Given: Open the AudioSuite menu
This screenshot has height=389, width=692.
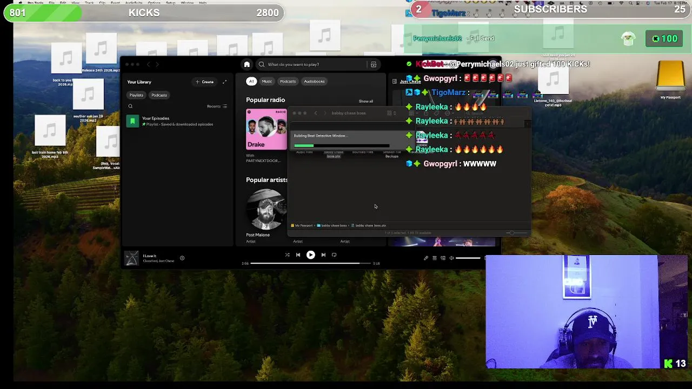Looking at the screenshot, I should point(134,3).
